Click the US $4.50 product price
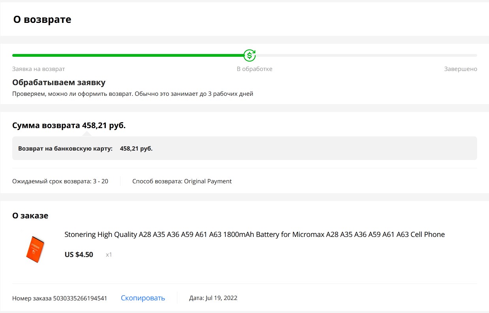Viewport: 489px width, 313px height. [x=79, y=255]
